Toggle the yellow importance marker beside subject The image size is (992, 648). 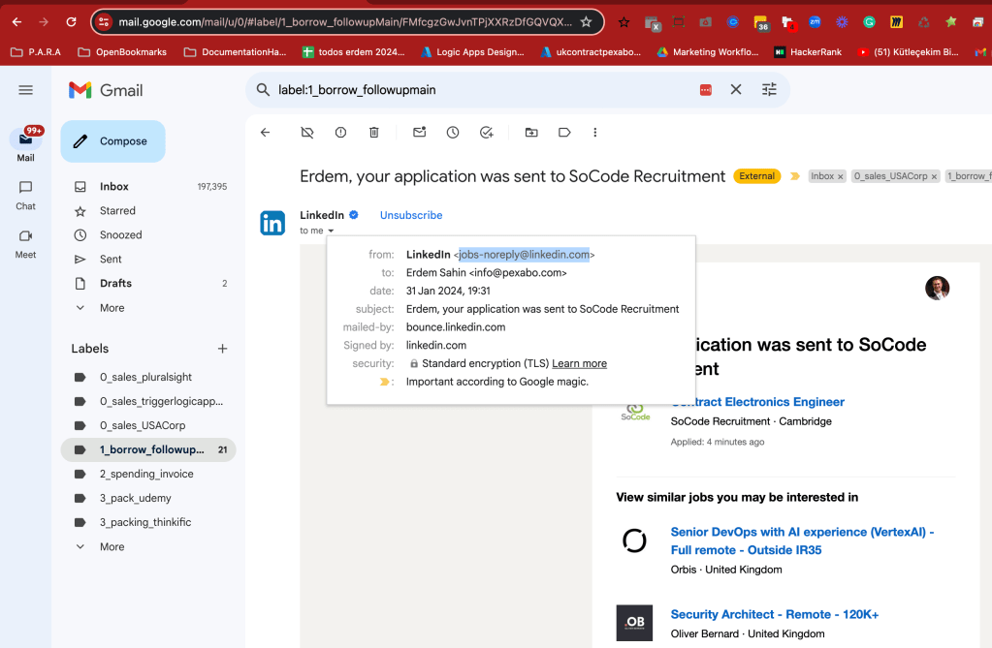794,176
